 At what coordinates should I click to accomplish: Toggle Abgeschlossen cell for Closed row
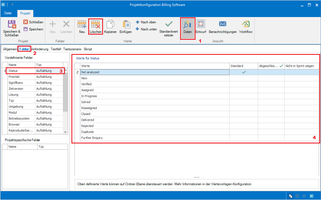271,114
